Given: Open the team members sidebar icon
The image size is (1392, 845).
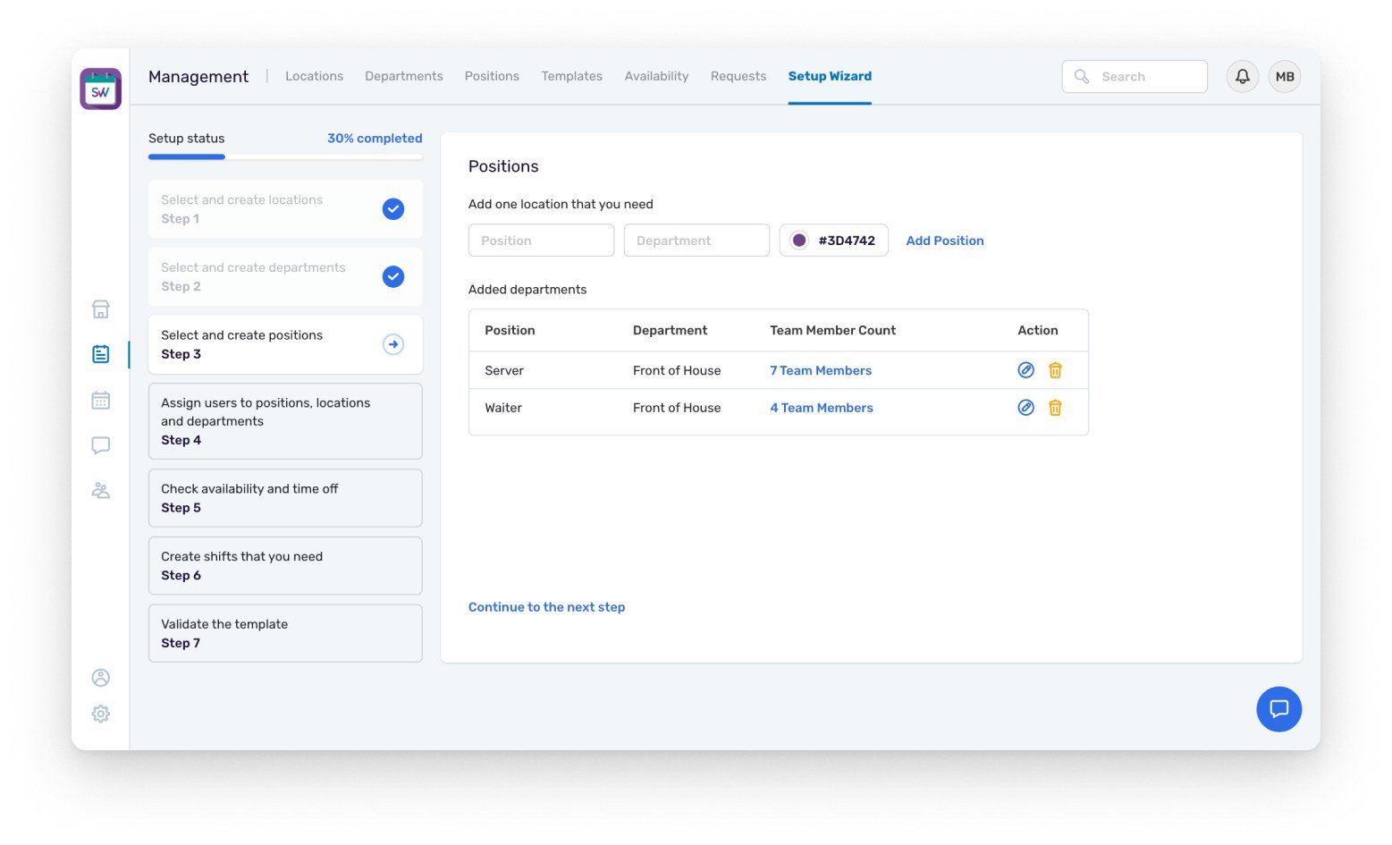Looking at the screenshot, I should click(101, 490).
